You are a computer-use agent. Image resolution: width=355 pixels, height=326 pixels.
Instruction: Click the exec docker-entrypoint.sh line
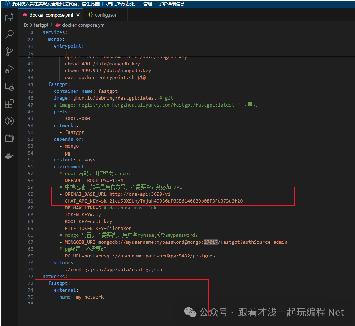[x=105, y=77]
